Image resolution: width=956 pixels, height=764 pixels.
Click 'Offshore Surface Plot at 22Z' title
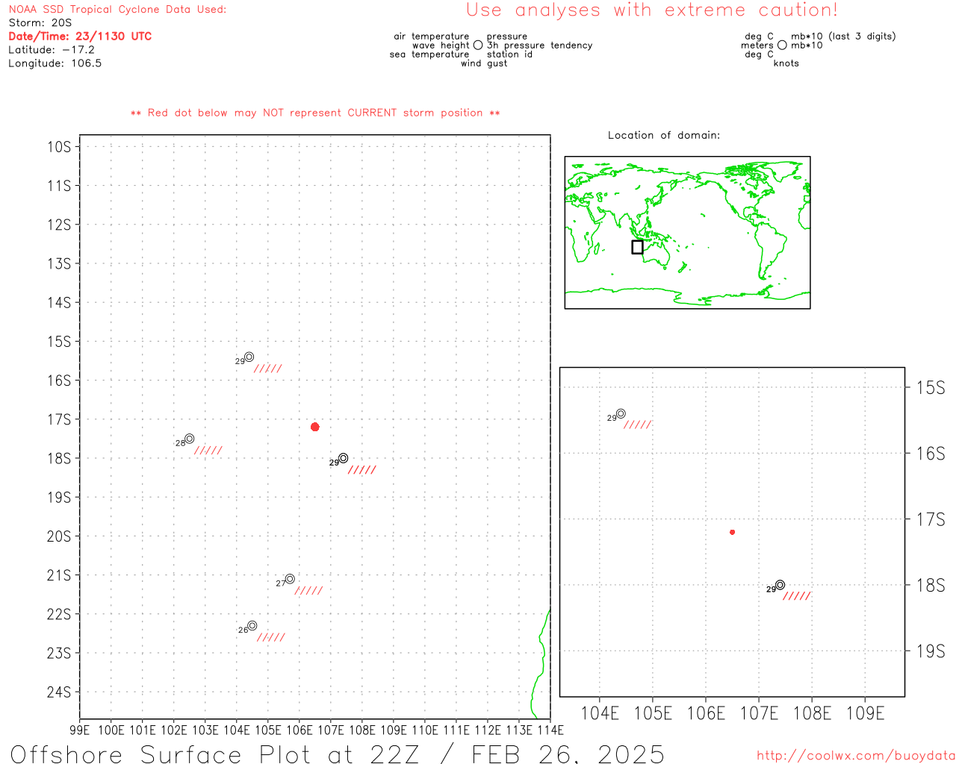click(x=215, y=754)
